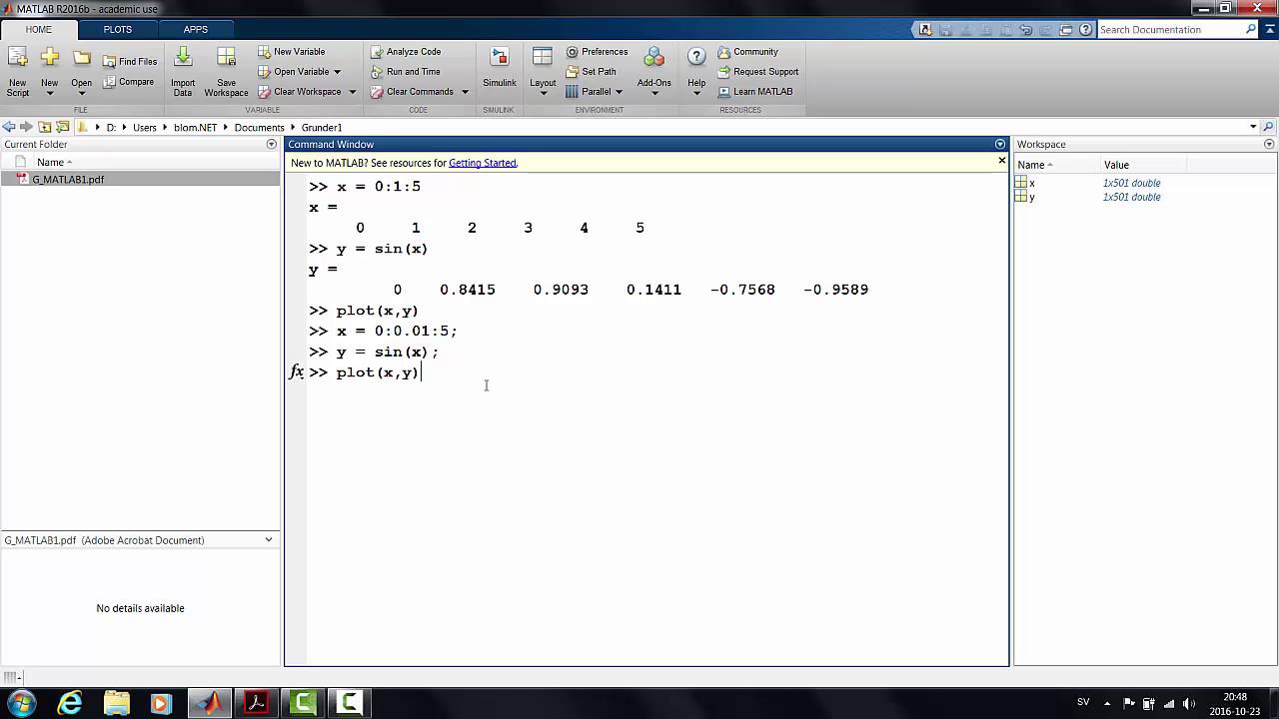Collapse the file details panel chevron
The height and width of the screenshot is (719, 1279).
tap(268, 540)
